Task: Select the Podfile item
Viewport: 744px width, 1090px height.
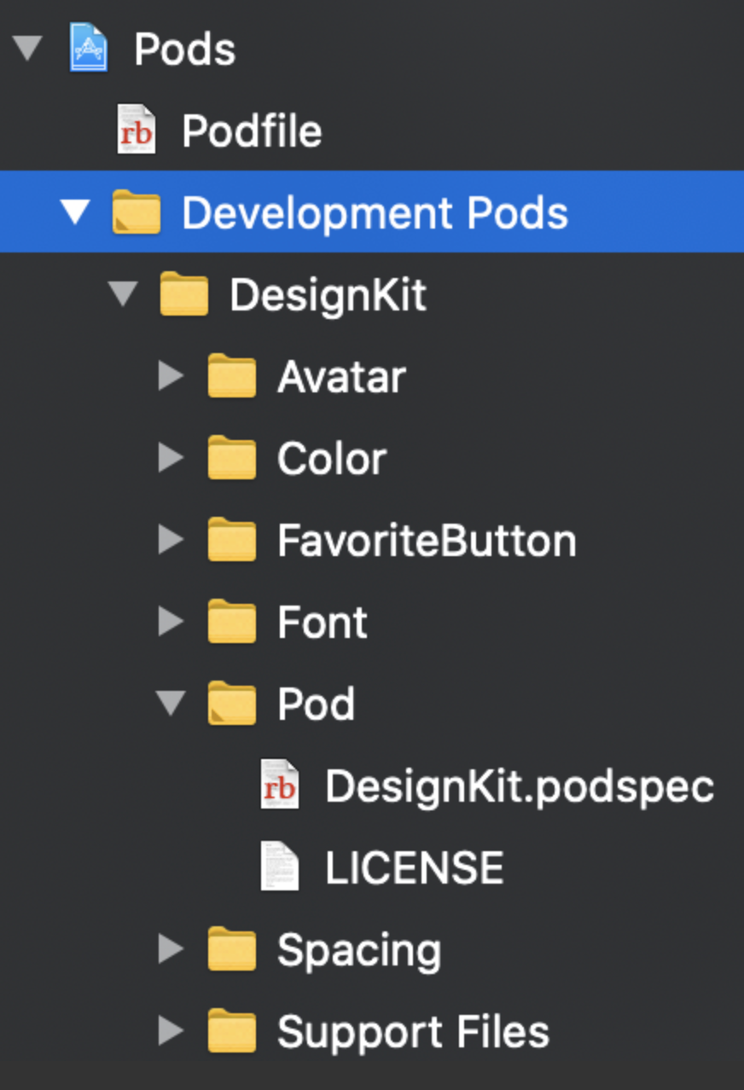Action: (252, 131)
